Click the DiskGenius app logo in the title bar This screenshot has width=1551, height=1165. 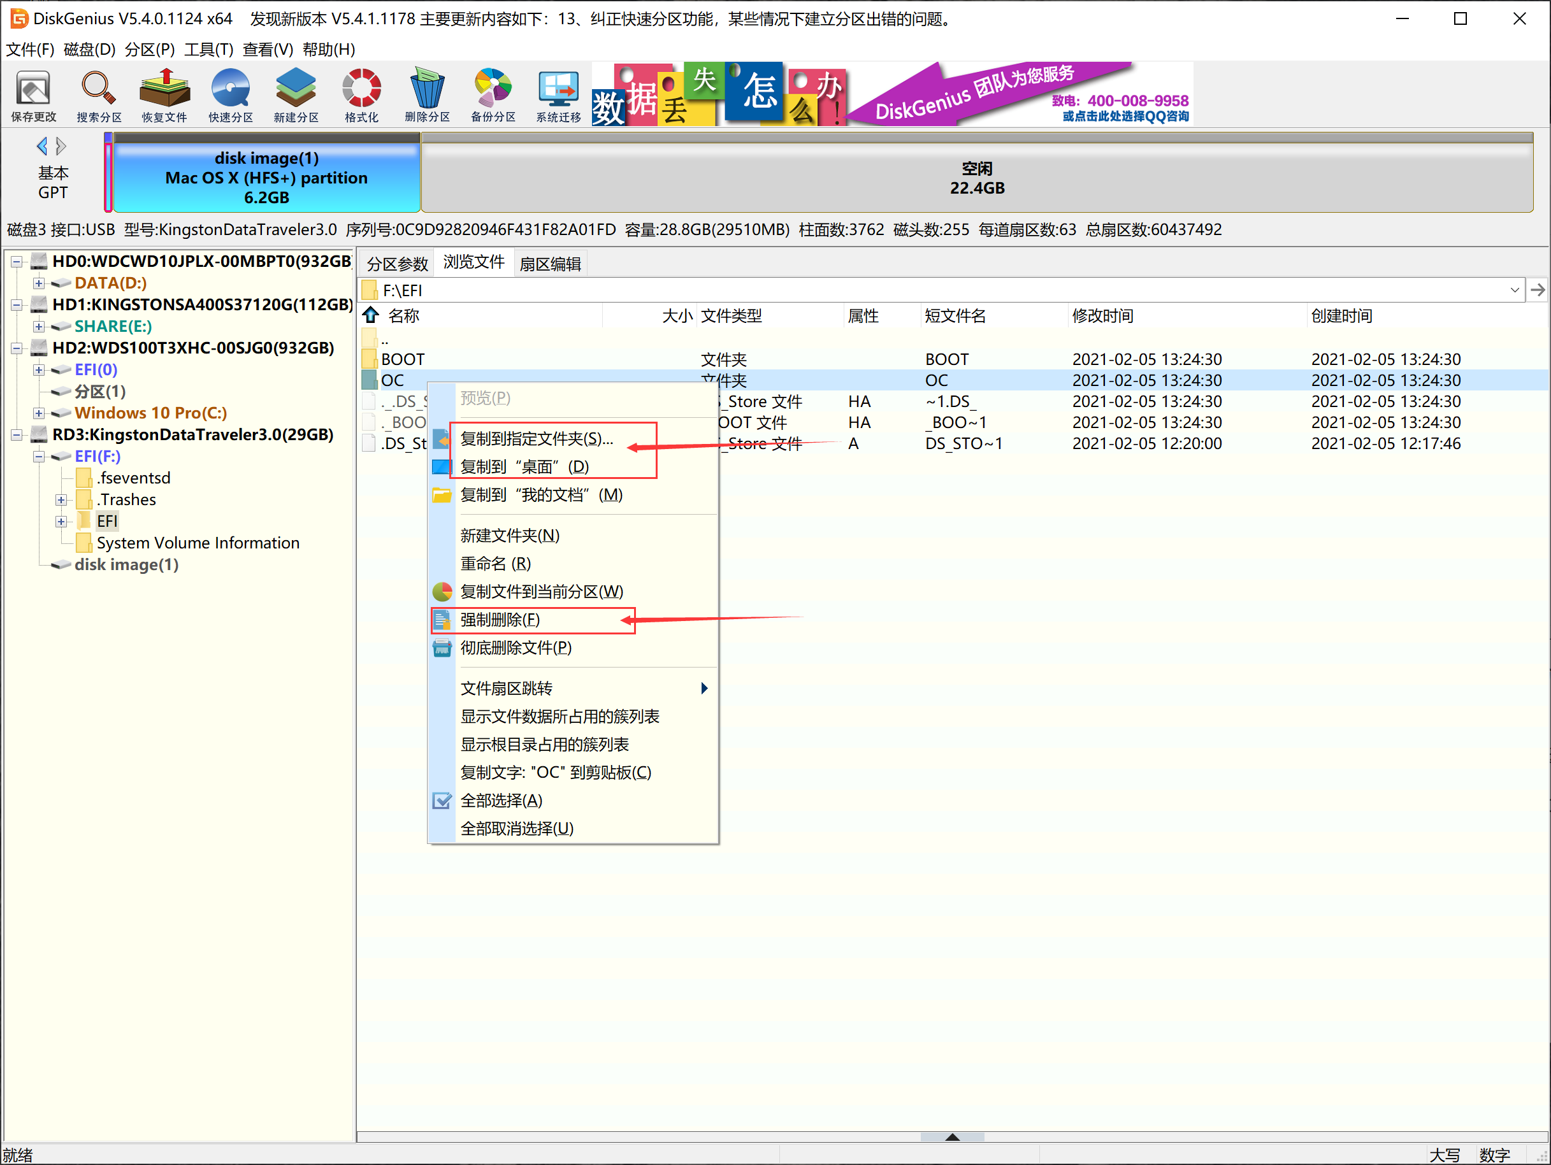tap(19, 18)
